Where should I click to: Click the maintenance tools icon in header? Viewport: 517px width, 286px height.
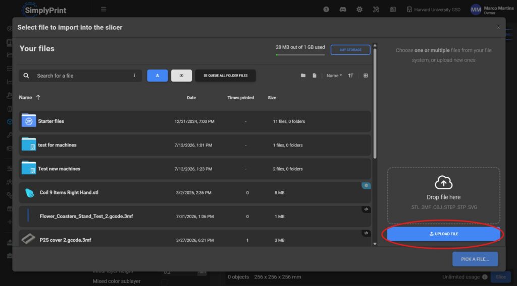point(376,10)
